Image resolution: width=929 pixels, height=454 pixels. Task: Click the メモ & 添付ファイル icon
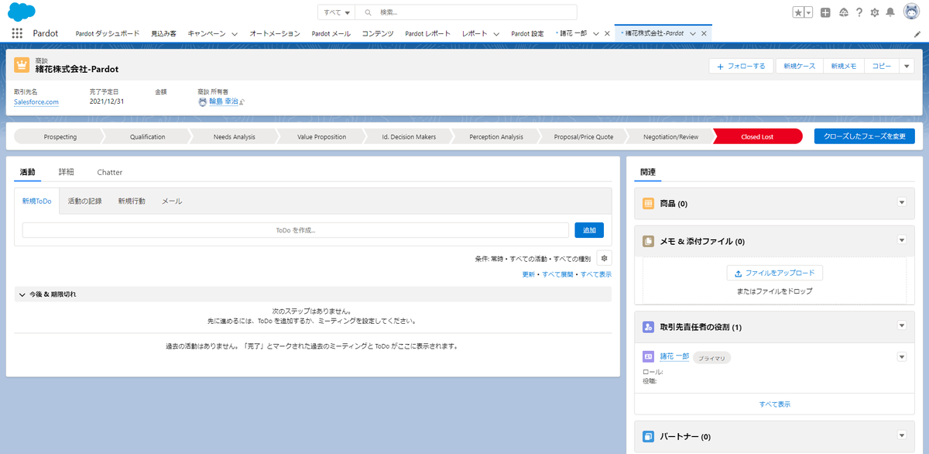(649, 242)
